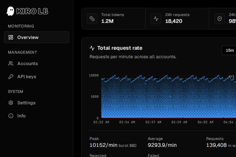Click the SYSTEM section heading
This screenshot has width=236, height=157.
(15, 92)
